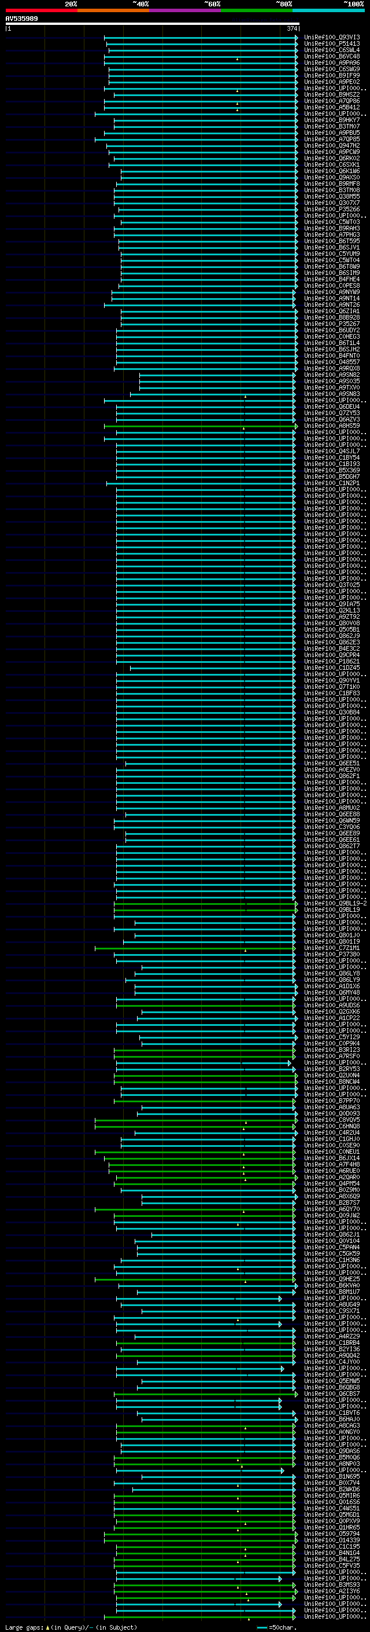Select the UniRef100_A9ZT92 label
Image resolution: width=370 pixels, height=1632 pixels.
point(332,617)
